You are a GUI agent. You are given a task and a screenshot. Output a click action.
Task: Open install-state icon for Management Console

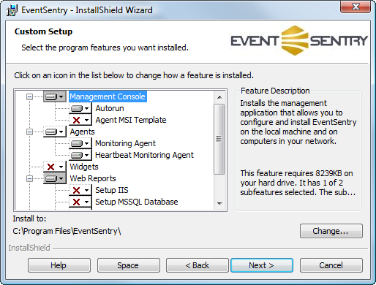[x=55, y=96]
